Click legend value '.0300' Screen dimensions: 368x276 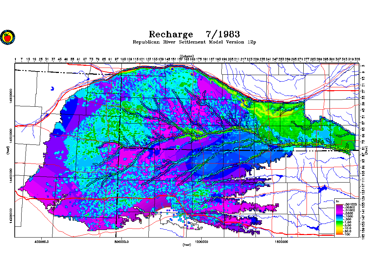[x=349, y=213]
